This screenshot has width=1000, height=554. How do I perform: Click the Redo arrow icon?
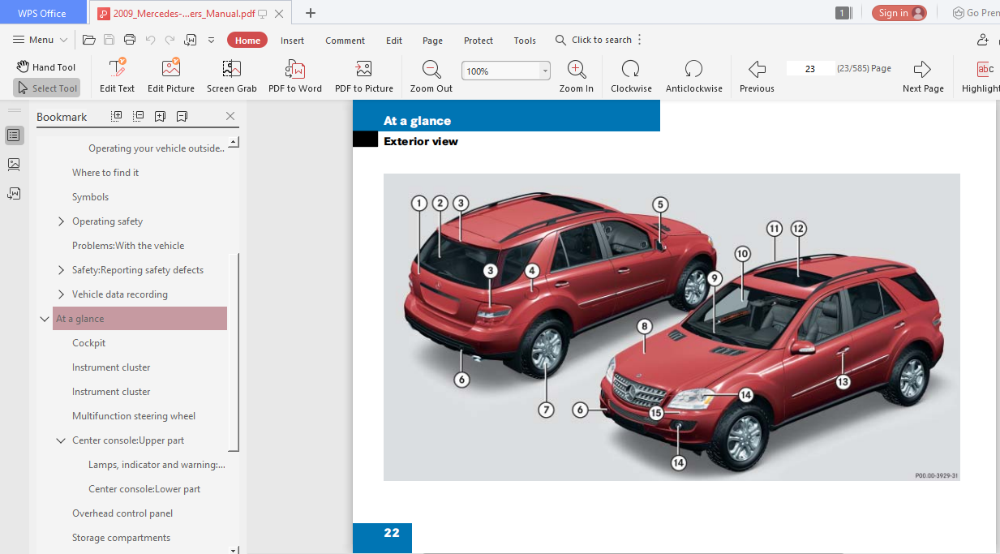point(170,40)
